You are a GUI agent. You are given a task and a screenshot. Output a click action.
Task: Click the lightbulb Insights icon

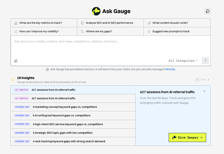point(13,80)
